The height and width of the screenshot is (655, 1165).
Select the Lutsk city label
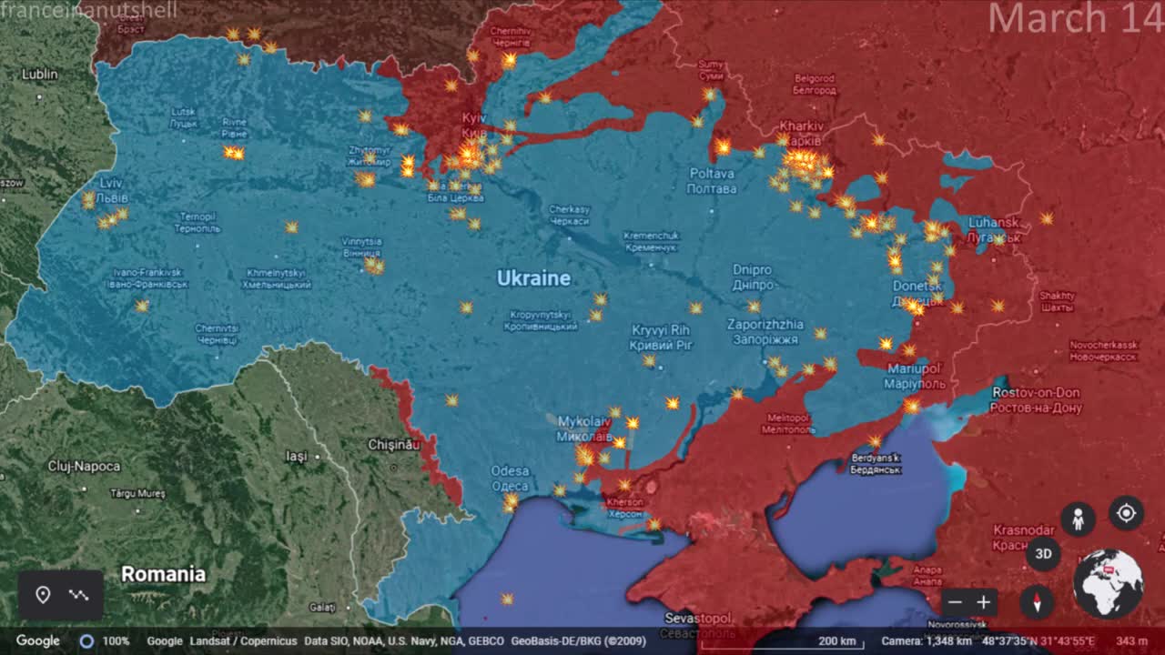pyautogui.click(x=183, y=116)
